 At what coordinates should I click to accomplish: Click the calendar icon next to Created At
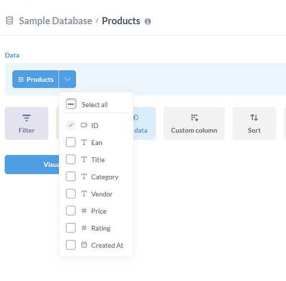[x=84, y=244]
